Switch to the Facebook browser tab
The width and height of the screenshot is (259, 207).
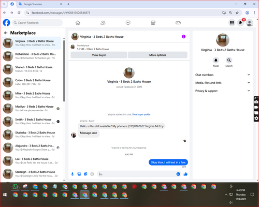(x=12, y=4)
